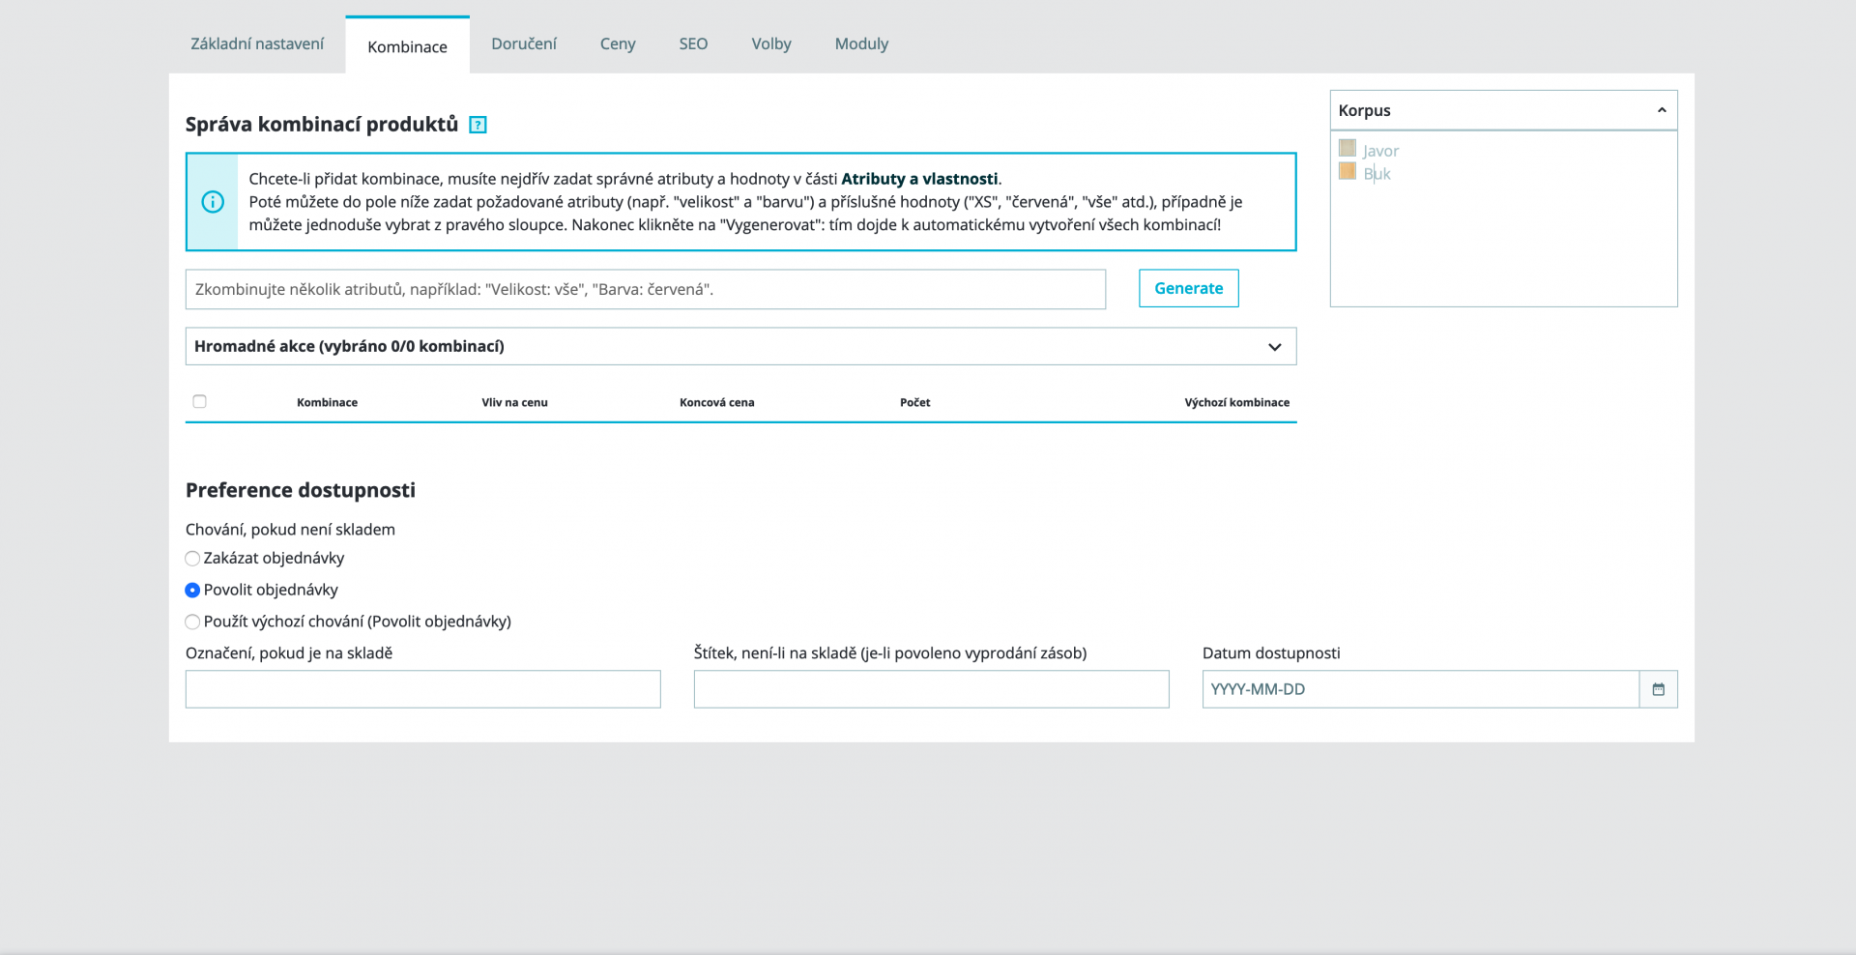Select Zakázat objednávky radio button
The image size is (1856, 955).
pyautogui.click(x=192, y=559)
